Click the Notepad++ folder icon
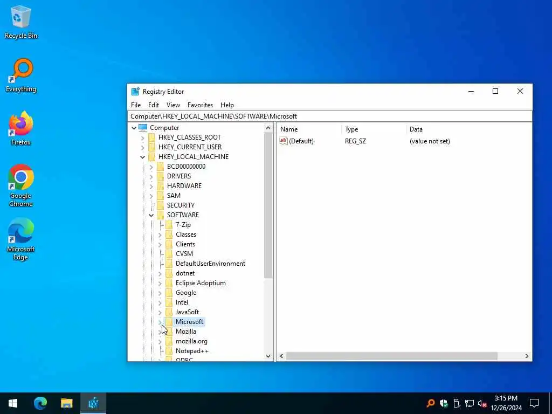The width and height of the screenshot is (552, 414). tap(169, 350)
